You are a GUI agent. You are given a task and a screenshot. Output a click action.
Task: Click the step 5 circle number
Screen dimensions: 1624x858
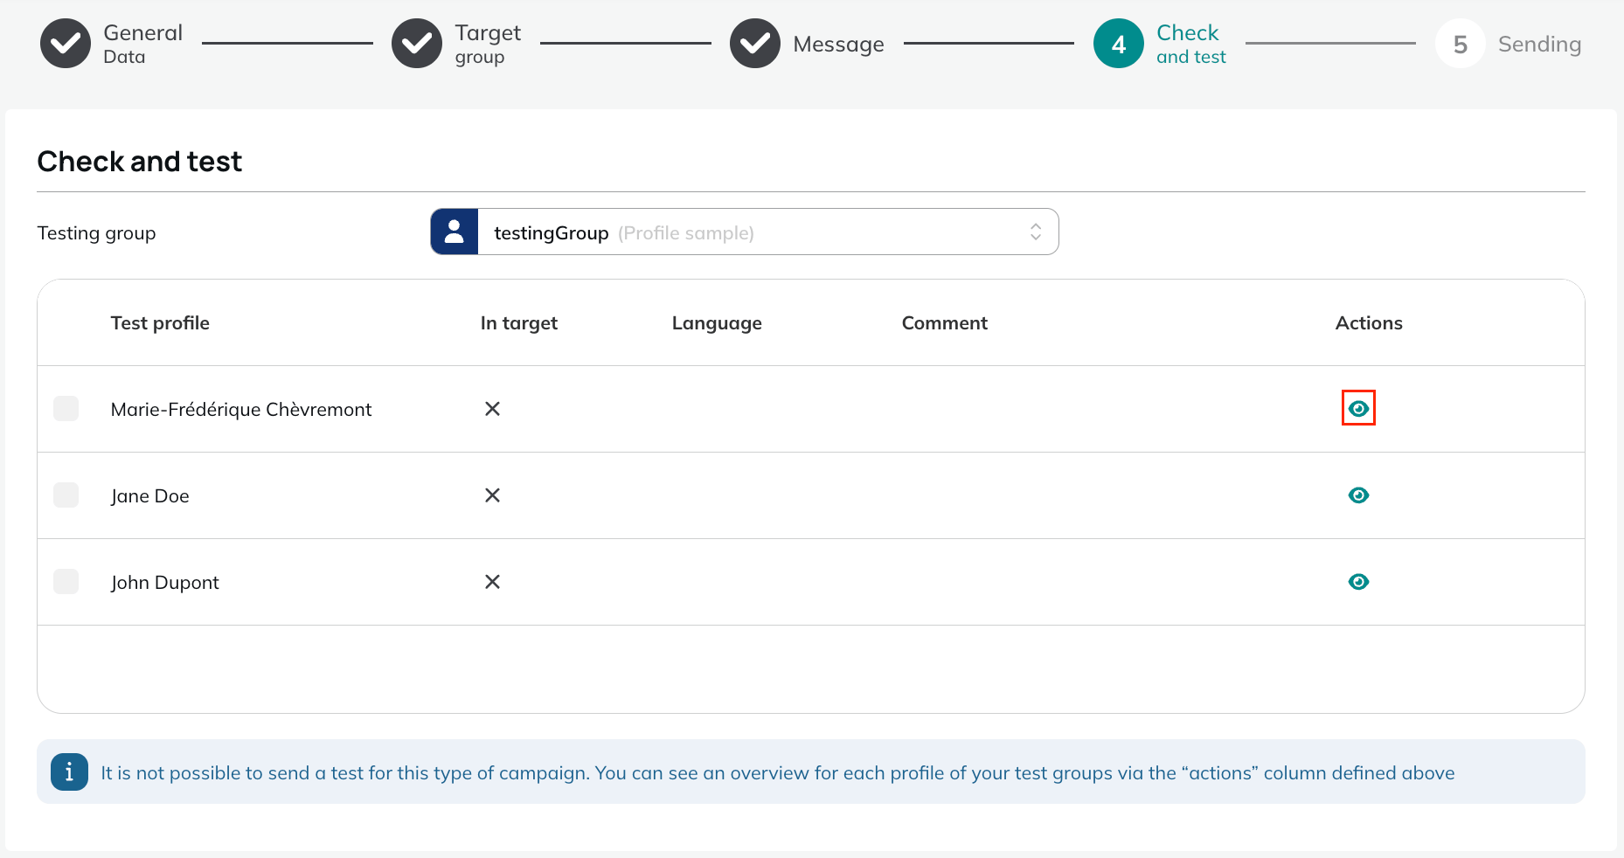coord(1460,44)
